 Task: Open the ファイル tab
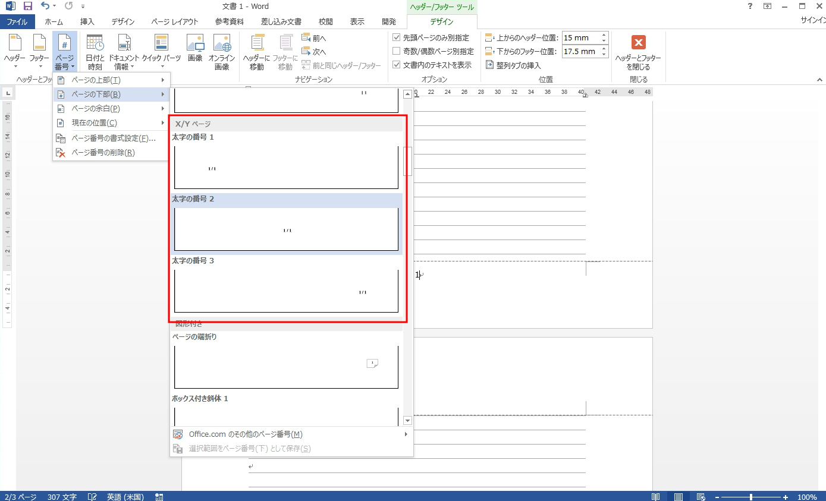pos(17,22)
